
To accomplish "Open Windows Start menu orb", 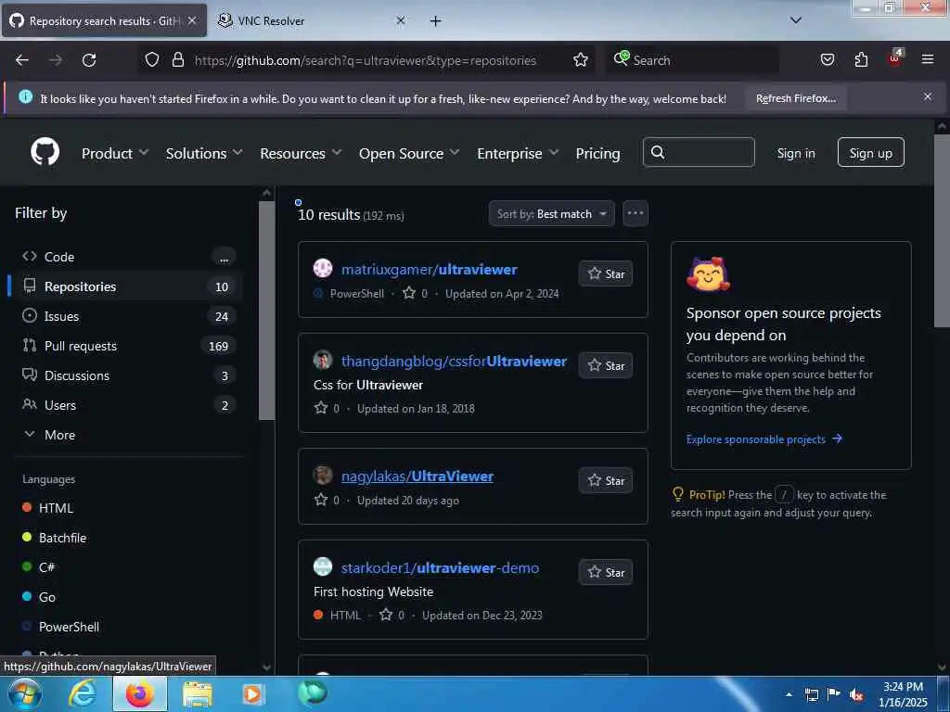I will tap(25, 693).
